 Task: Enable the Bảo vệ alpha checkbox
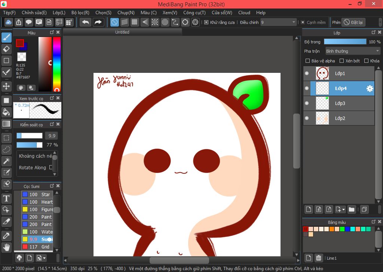point(307,61)
